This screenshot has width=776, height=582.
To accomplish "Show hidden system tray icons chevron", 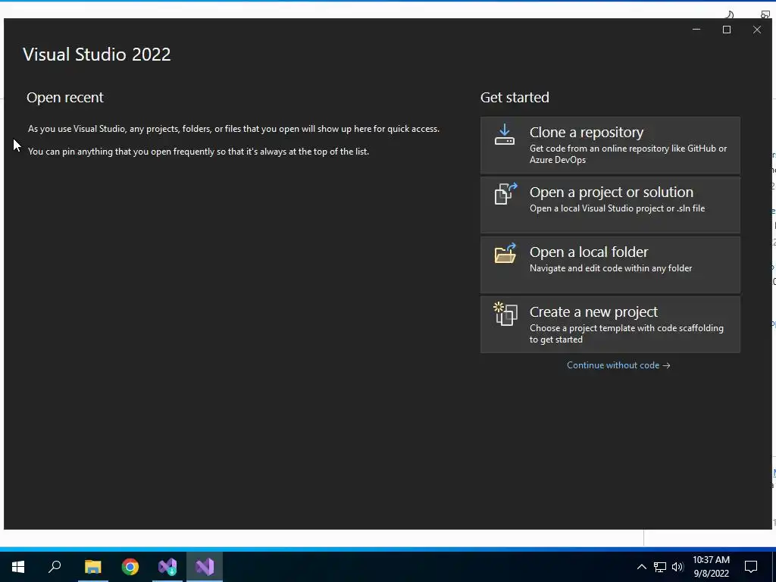I will point(641,567).
